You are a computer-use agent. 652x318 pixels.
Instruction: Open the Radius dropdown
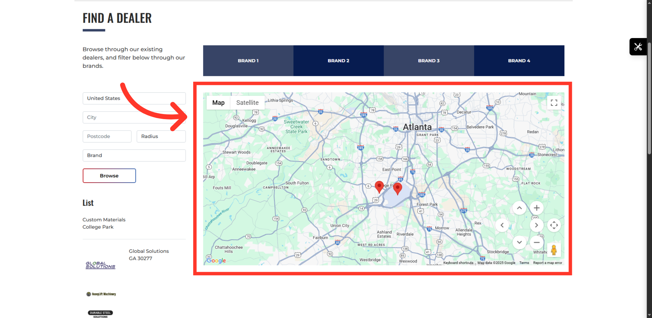pyautogui.click(x=161, y=136)
